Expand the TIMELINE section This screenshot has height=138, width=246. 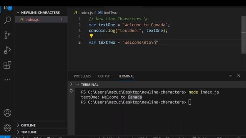click(18, 132)
